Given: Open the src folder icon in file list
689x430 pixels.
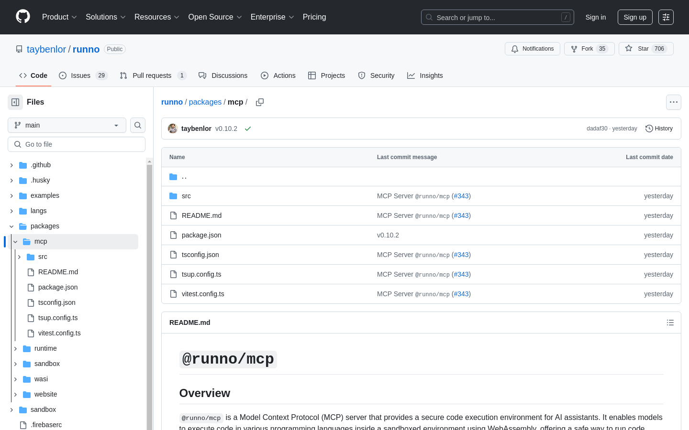Looking at the screenshot, I should pos(173,196).
